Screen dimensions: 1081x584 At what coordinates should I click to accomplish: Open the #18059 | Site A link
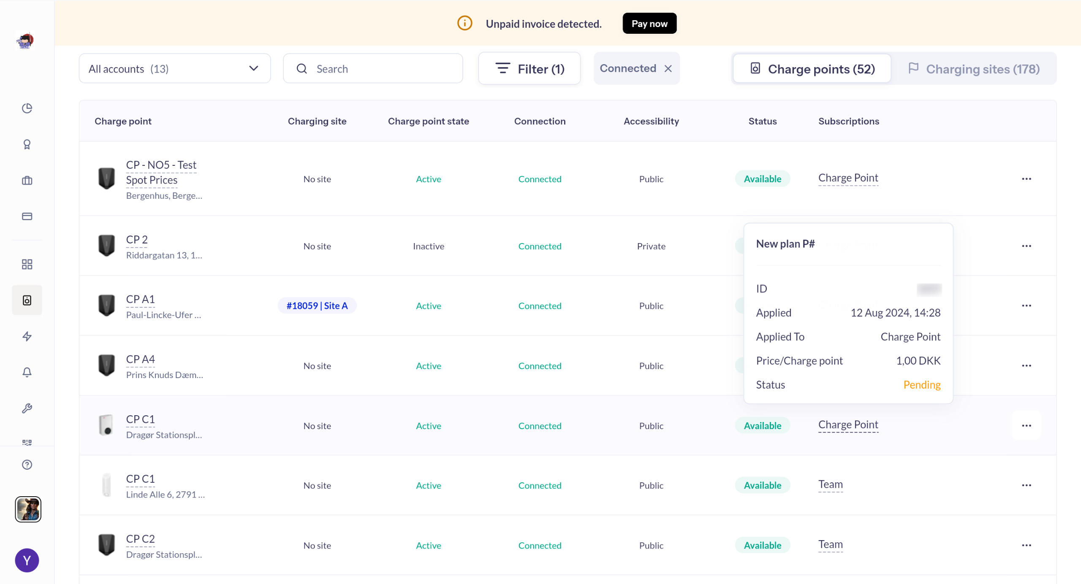click(x=317, y=306)
